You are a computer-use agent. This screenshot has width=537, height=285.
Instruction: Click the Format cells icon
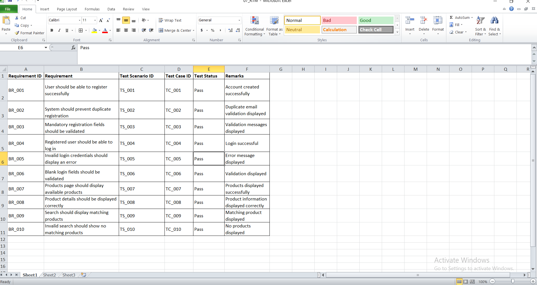pyautogui.click(x=438, y=20)
